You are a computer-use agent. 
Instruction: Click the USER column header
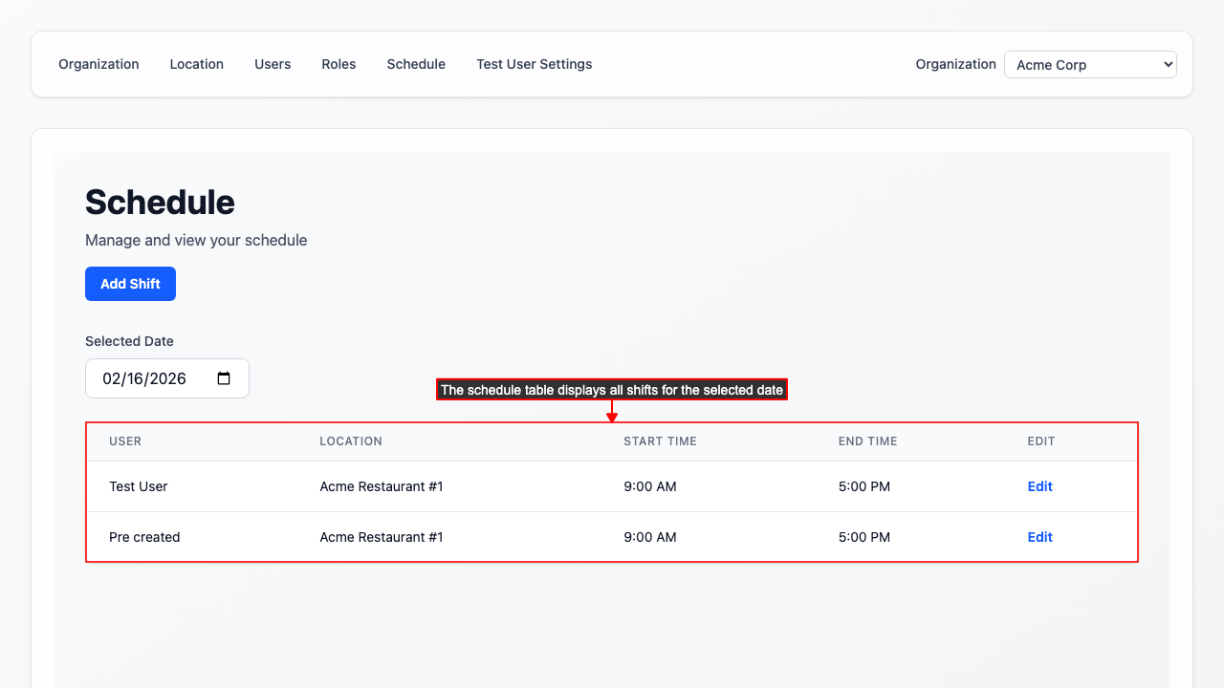(x=125, y=441)
